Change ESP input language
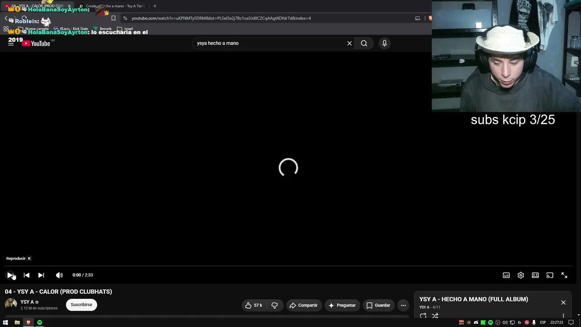The width and height of the screenshot is (581, 327). 543,322
